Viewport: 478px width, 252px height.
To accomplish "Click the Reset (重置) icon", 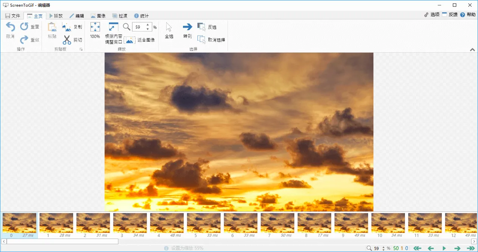I will pyautogui.click(x=25, y=27).
